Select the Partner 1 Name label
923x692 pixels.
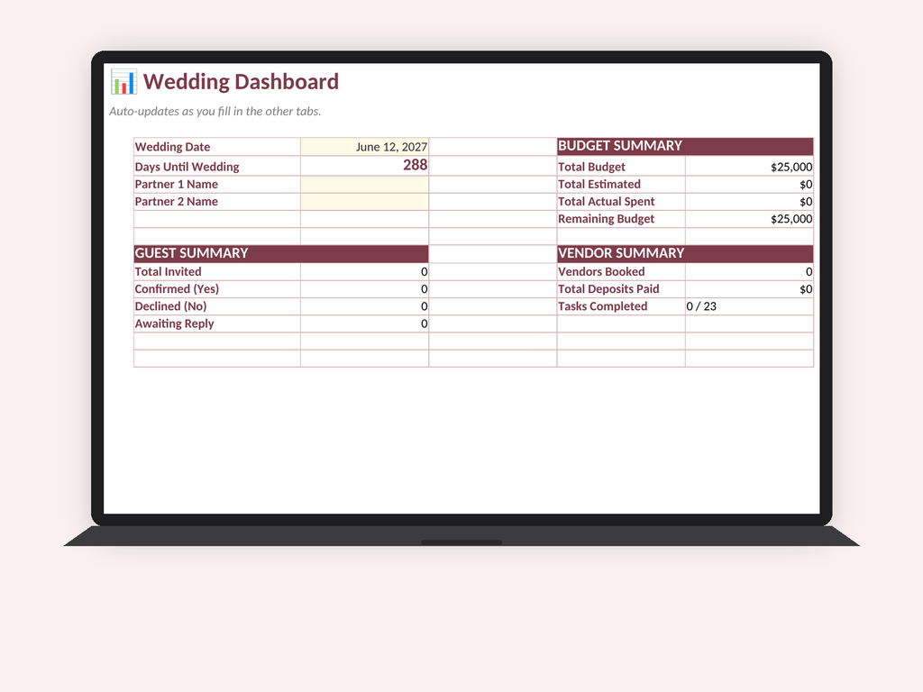pos(216,184)
